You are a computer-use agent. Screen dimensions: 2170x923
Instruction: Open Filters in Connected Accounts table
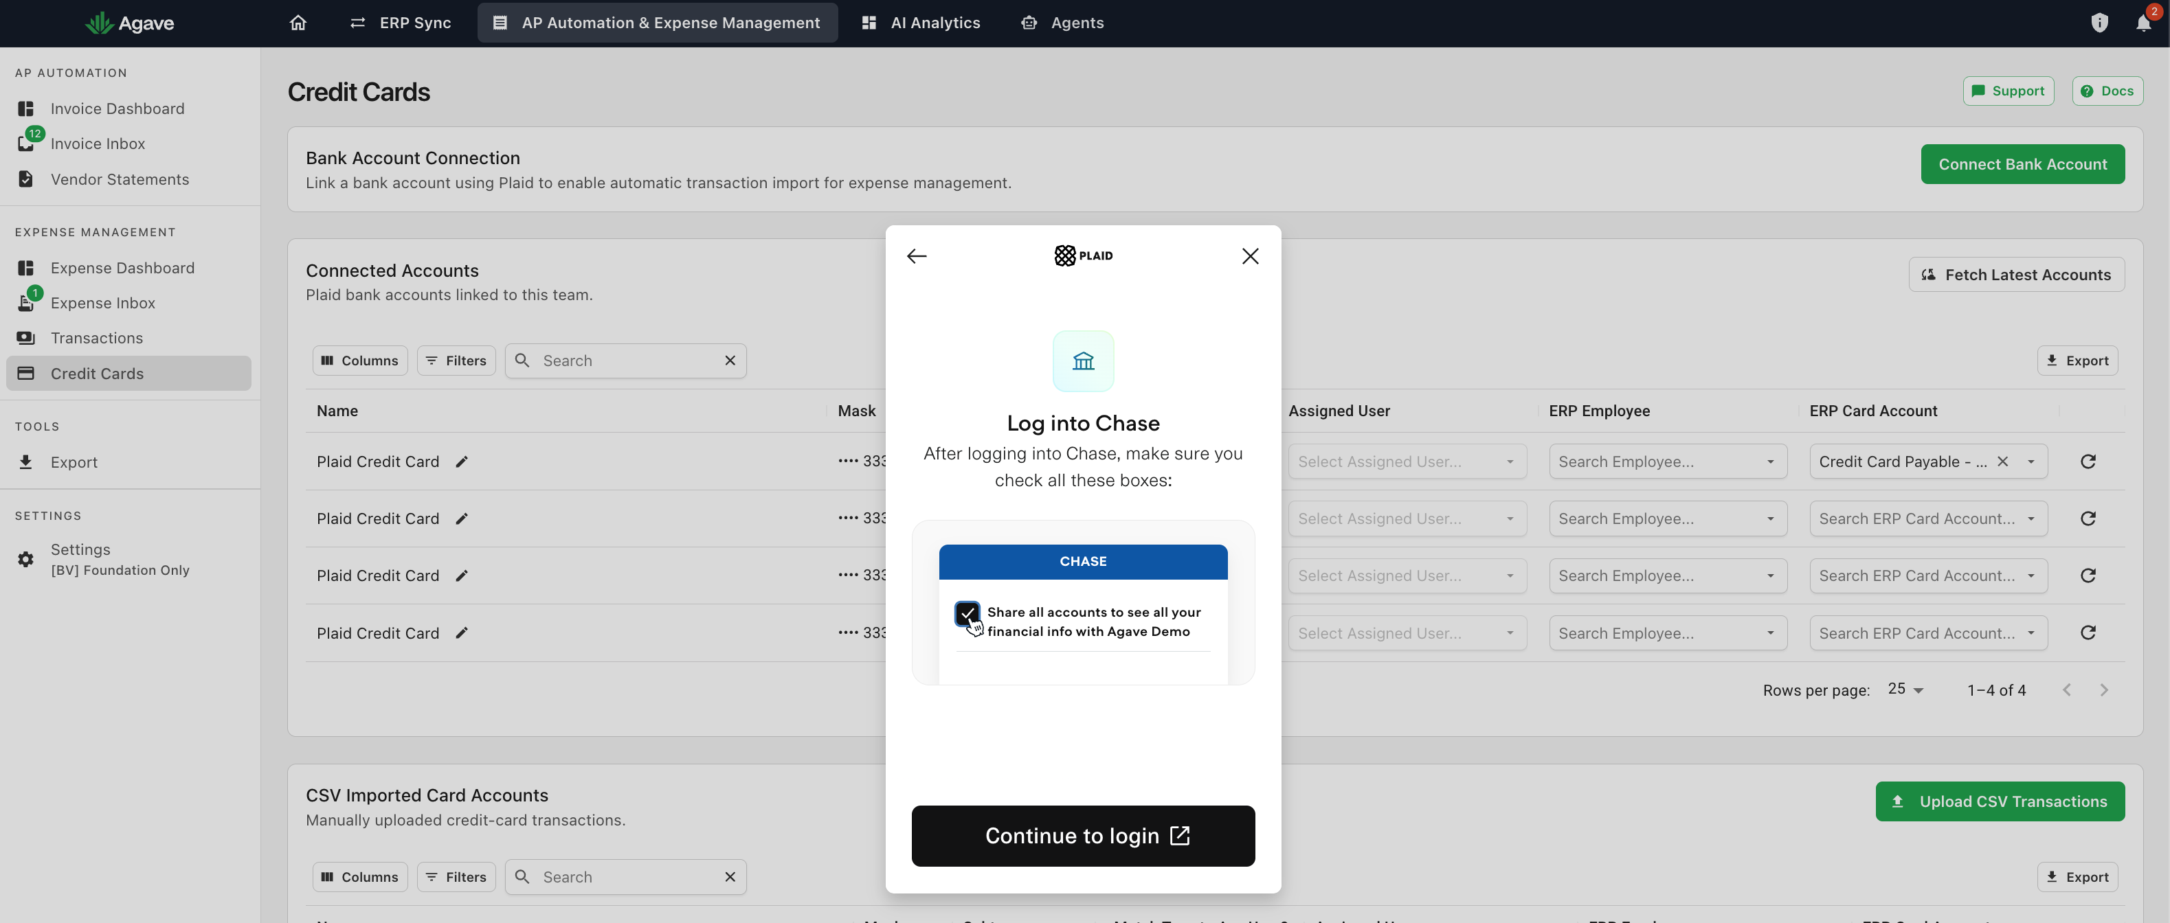[456, 361]
